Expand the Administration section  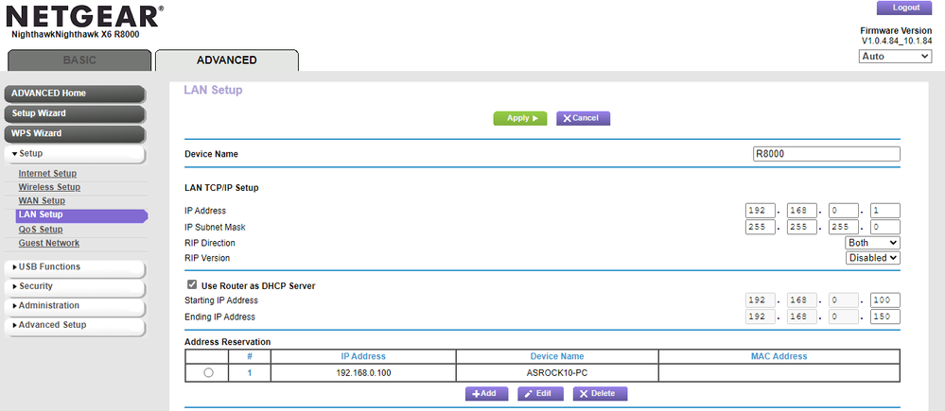click(x=74, y=306)
